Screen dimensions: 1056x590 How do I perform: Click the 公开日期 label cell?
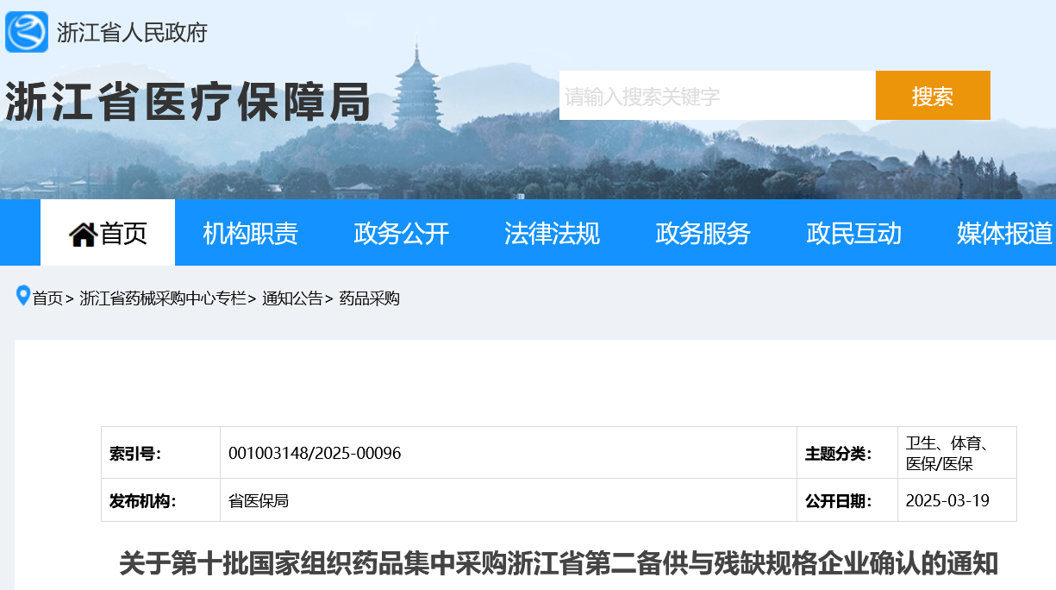847,500
